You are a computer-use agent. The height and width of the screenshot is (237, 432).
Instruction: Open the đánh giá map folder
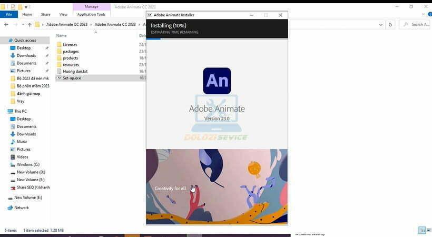(28, 93)
